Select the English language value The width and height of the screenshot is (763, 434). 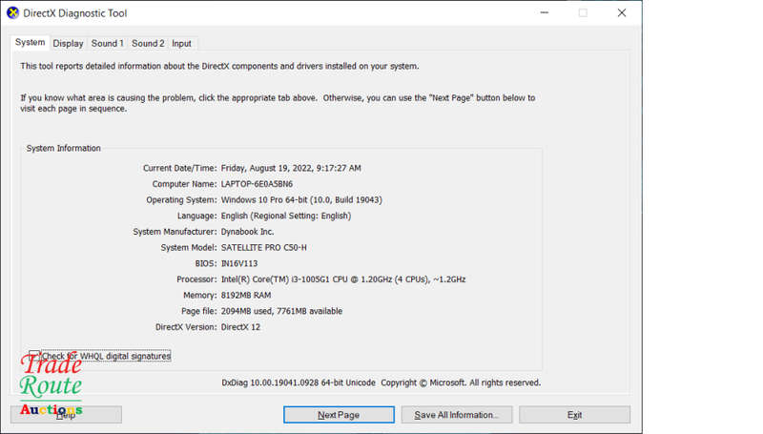click(285, 216)
